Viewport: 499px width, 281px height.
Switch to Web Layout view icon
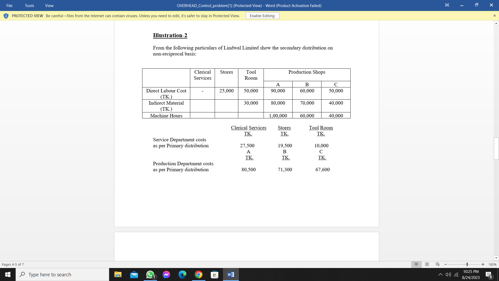[x=438, y=264]
